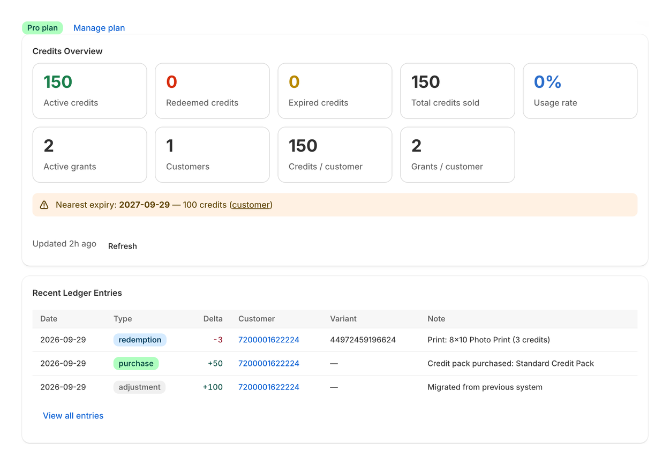Click the Credits Overview heading

pyautogui.click(x=67, y=51)
